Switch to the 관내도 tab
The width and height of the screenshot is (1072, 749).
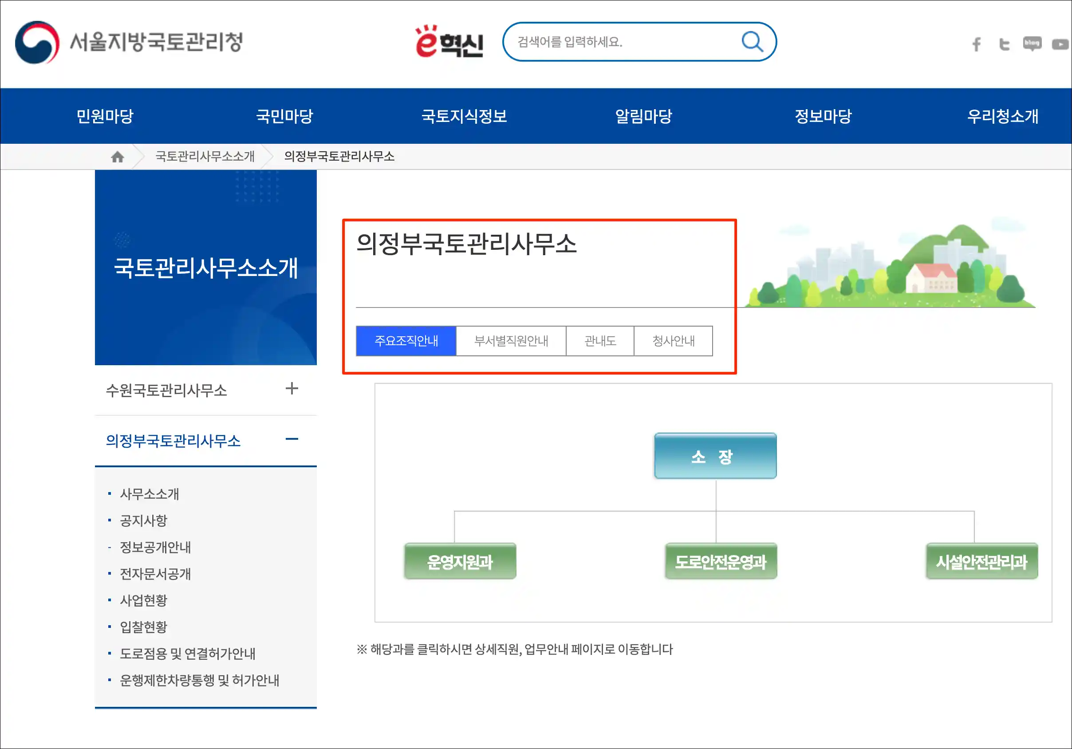600,341
